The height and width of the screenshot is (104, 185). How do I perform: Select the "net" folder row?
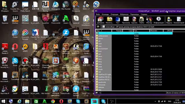point(134,72)
